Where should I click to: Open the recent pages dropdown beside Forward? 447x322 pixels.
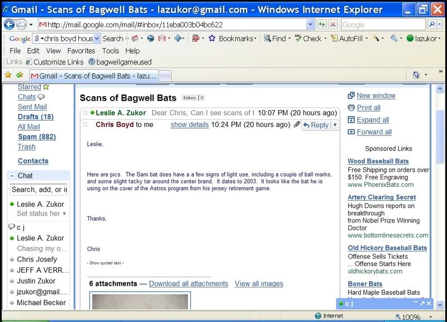coord(31,25)
